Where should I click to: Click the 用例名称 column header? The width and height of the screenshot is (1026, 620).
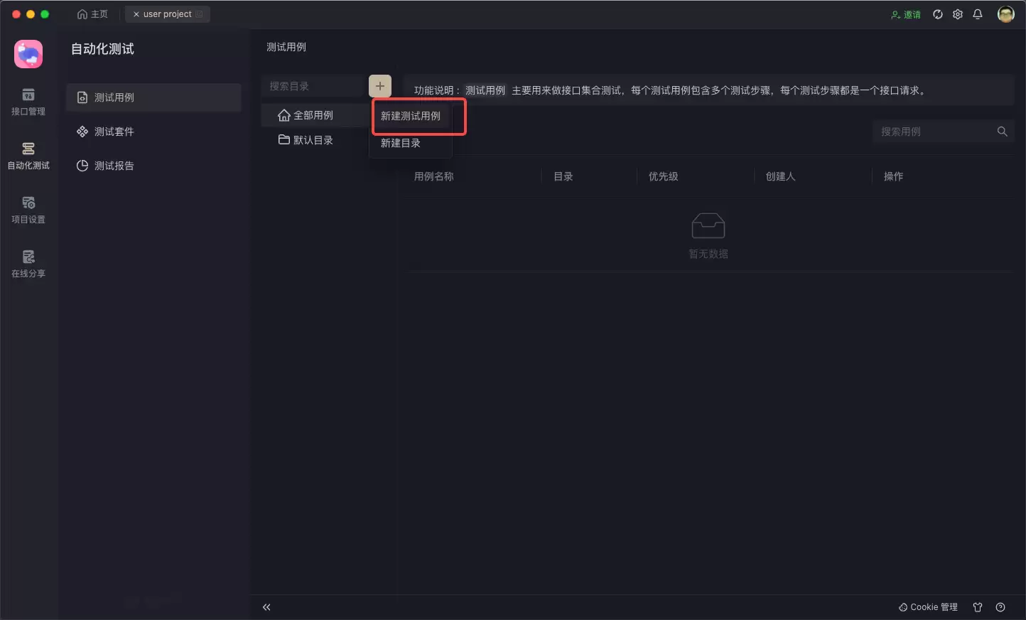pyautogui.click(x=434, y=176)
